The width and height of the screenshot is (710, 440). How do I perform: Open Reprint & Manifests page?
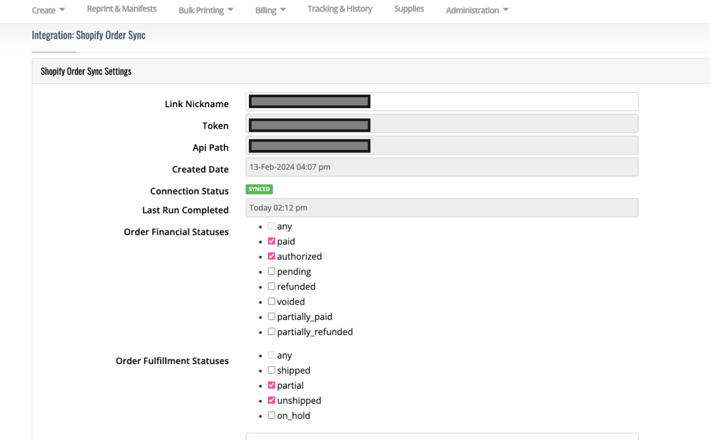pyautogui.click(x=122, y=9)
